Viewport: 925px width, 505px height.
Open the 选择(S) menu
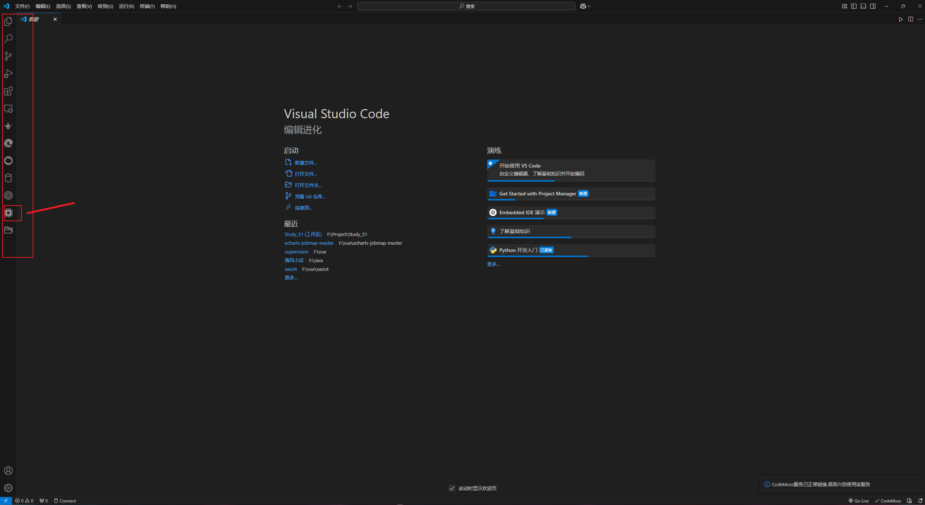pos(63,6)
